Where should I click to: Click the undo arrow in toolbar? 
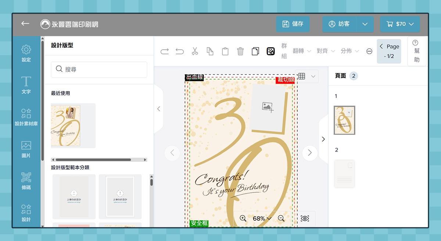tap(180, 52)
